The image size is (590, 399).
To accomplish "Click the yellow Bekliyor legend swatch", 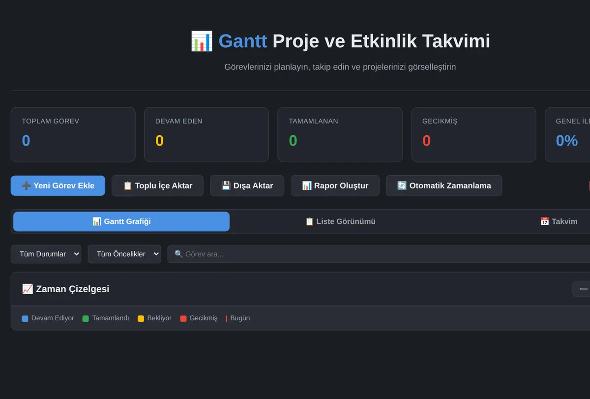I will point(141,318).
